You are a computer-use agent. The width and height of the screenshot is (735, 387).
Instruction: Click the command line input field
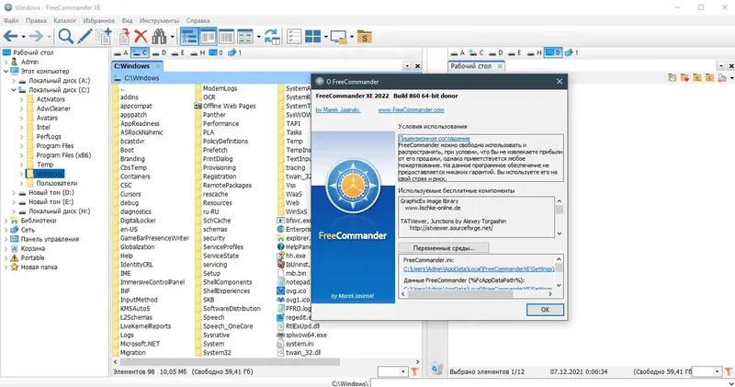click(x=552, y=383)
